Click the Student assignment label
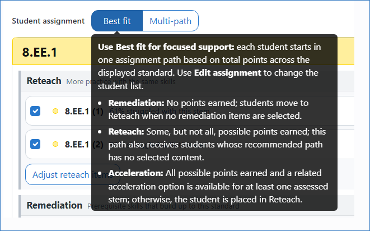Image resolution: width=370 pixels, height=231 pixels. (48, 21)
